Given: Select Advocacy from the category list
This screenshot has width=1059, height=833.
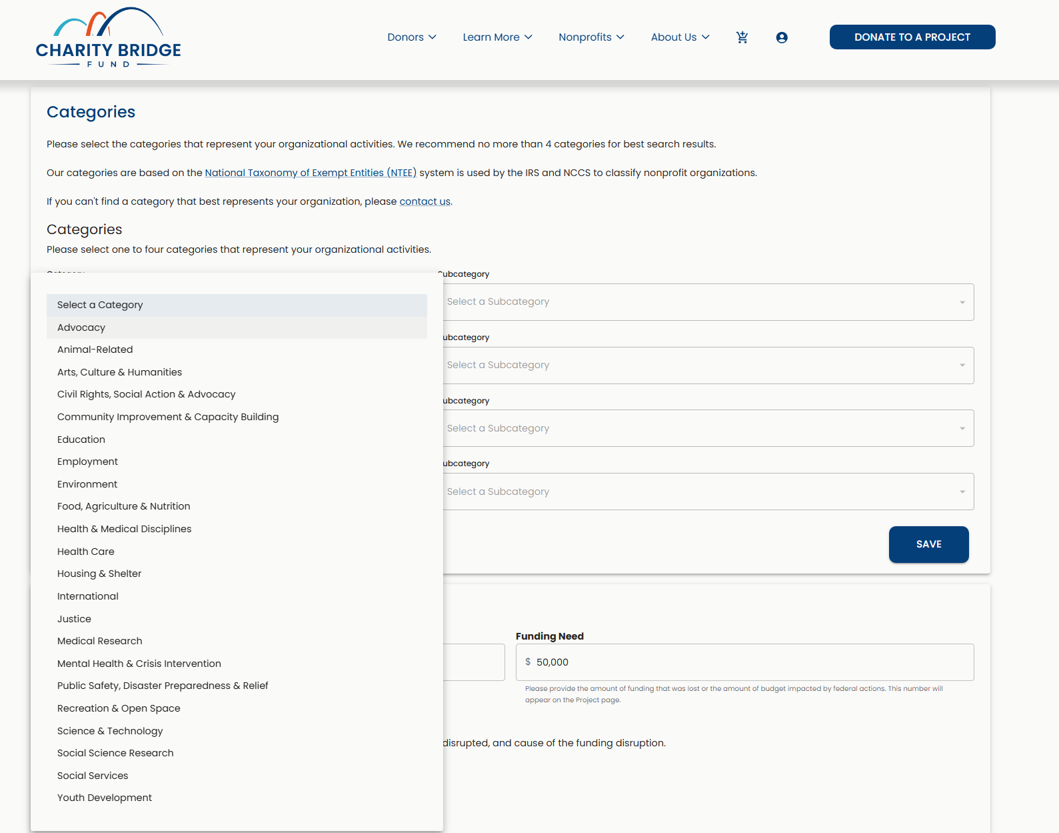Looking at the screenshot, I should click(237, 327).
